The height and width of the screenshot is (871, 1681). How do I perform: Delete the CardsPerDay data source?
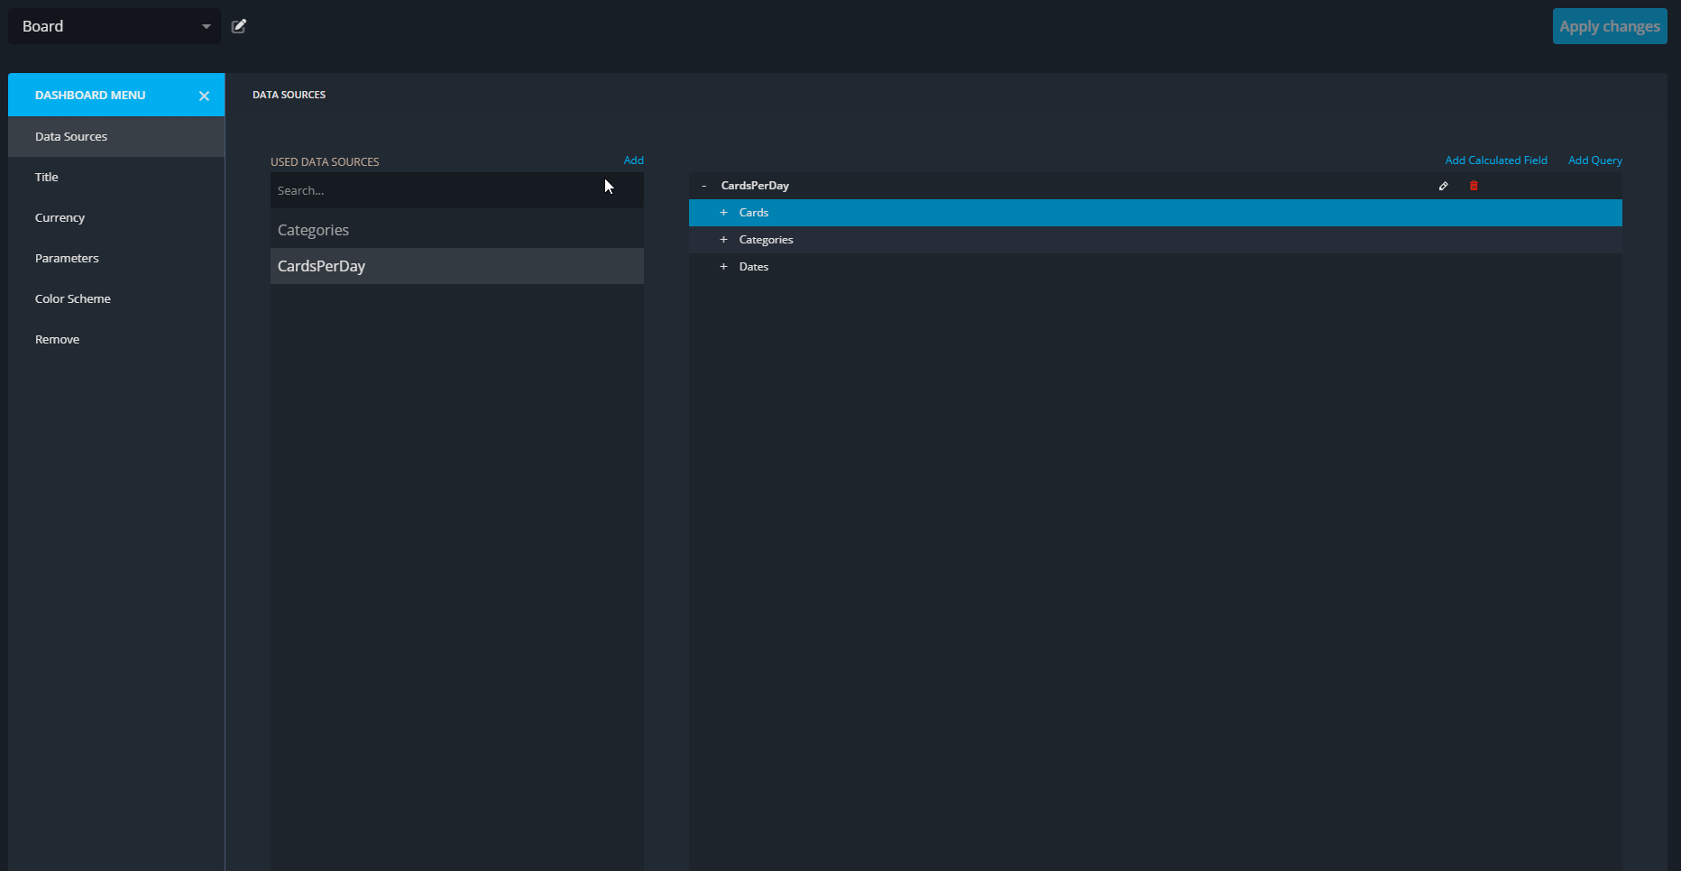tap(1474, 186)
